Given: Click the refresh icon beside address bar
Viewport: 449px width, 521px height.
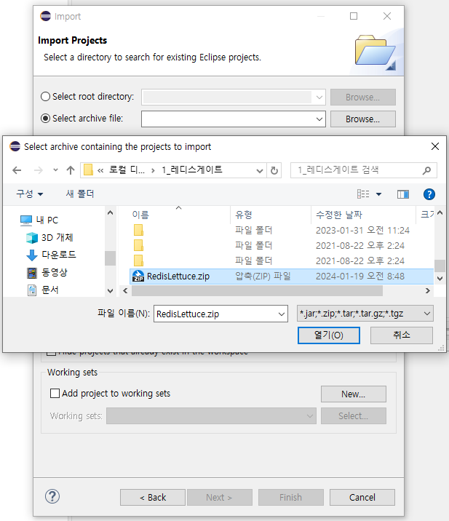Looking at the screenshot, I should (274, 170).
